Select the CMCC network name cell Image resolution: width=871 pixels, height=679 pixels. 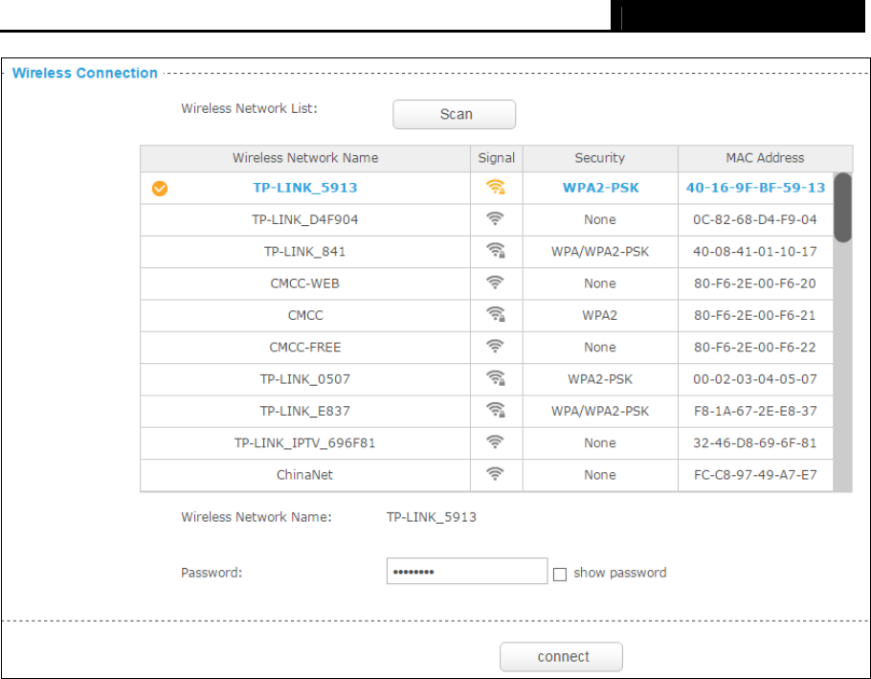(305, 316)
